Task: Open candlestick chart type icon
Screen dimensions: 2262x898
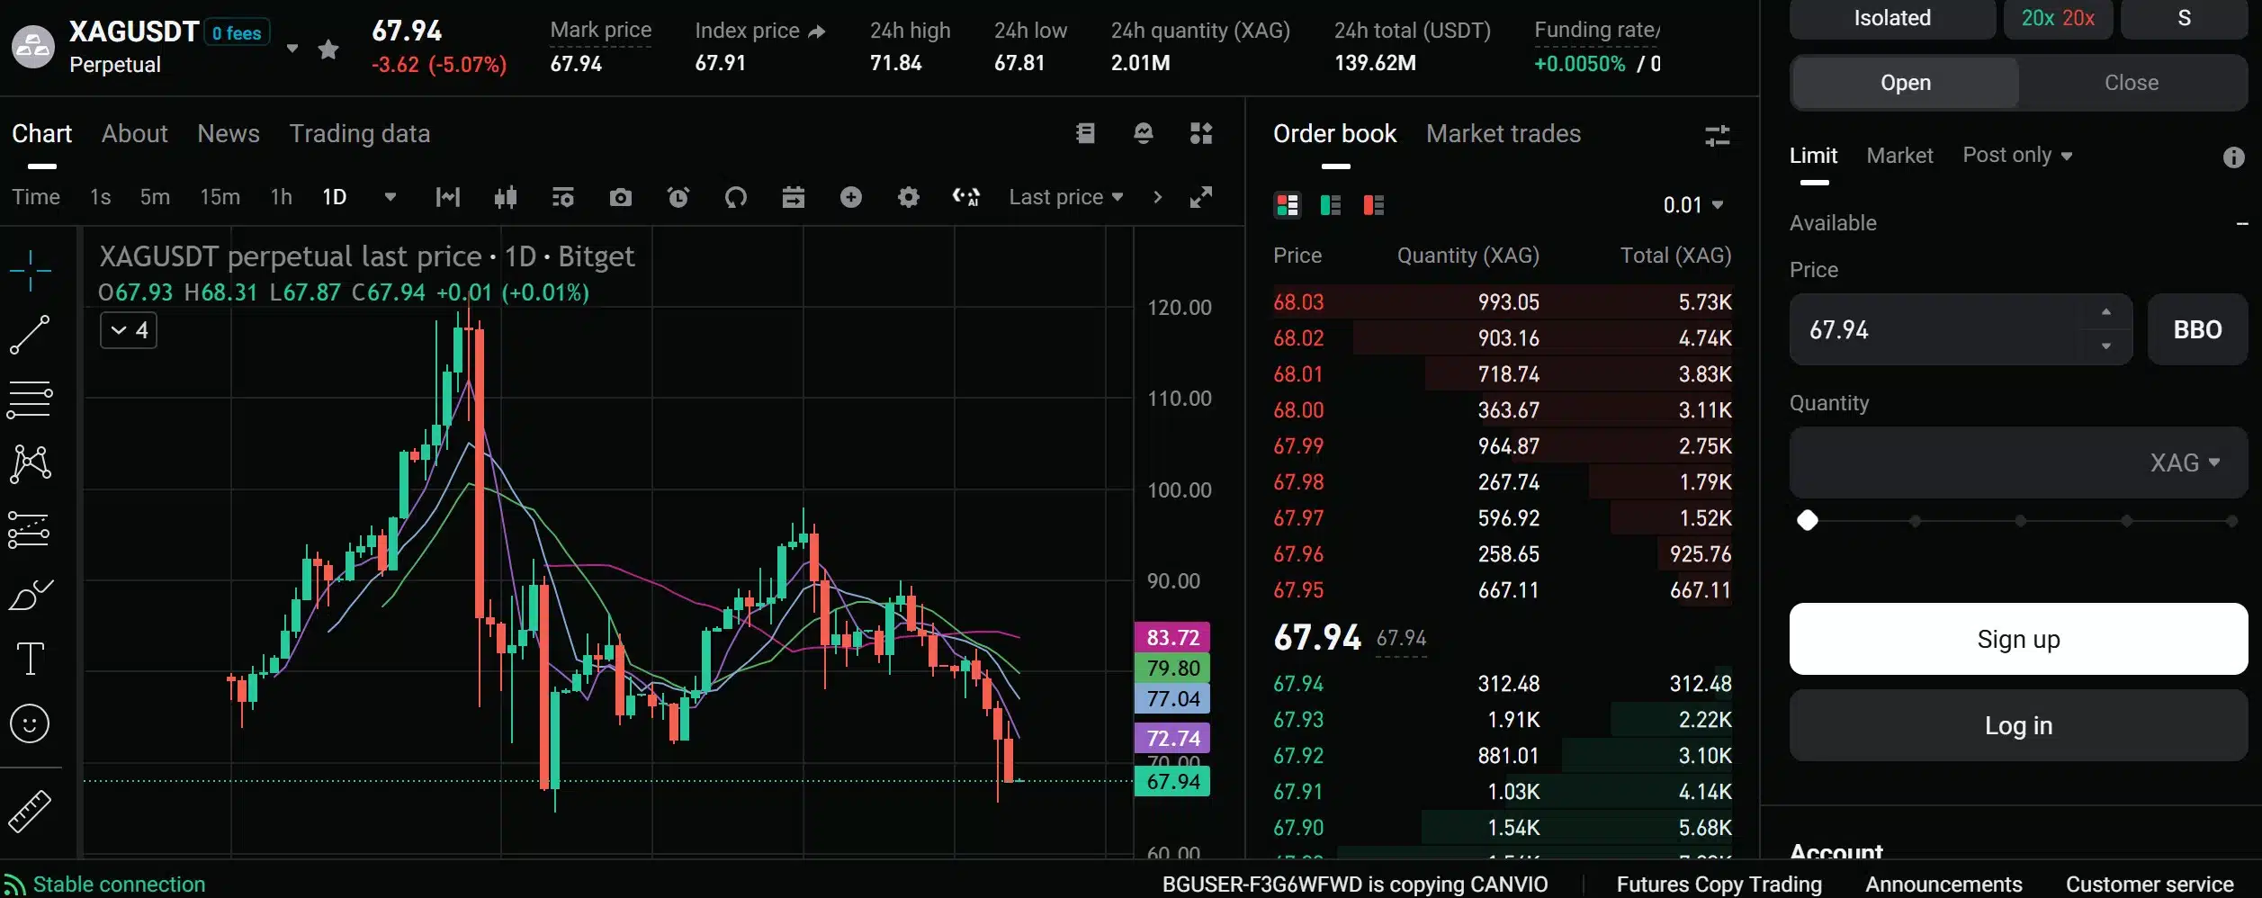Action: click(x=505, y=197)
